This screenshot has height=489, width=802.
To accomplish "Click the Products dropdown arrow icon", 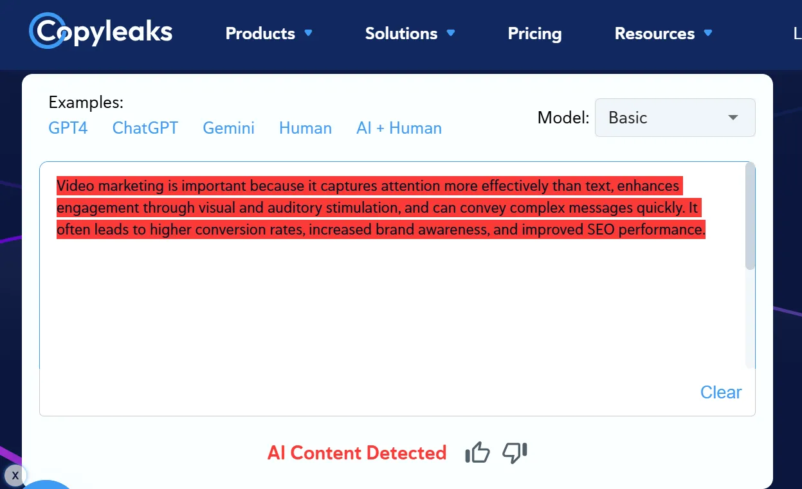I will pos(308,33).
